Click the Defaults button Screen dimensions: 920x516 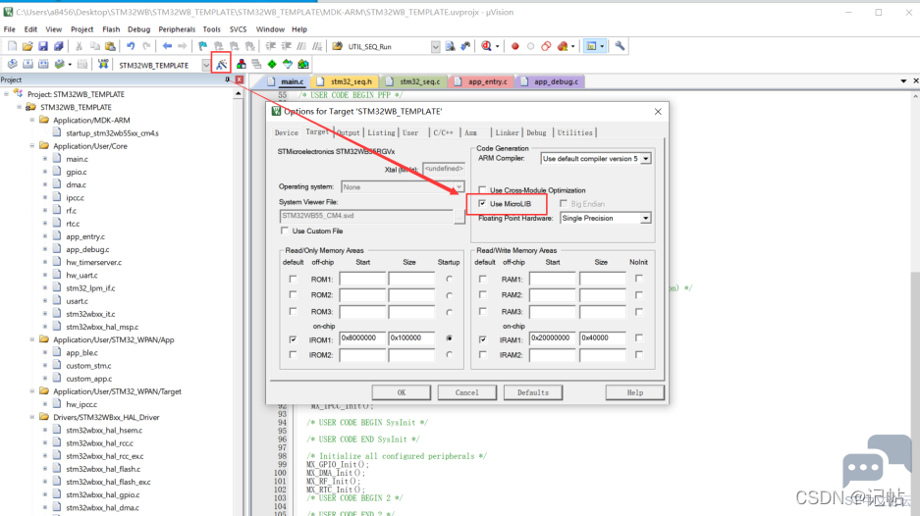pyautogui.click(x=533, y=392)
